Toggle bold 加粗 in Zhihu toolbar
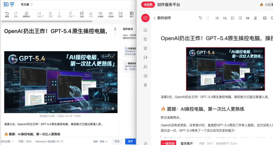This screenshot has width=273, height=145. [x=50, y=15]
